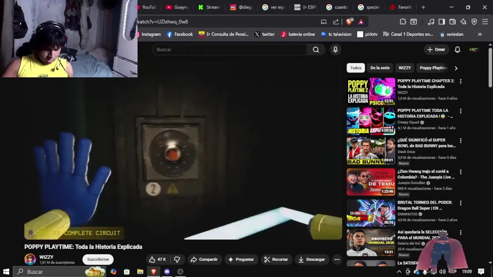Click the YouTube search magnifier button
The image size is (493, 277).
coord(316,50)
